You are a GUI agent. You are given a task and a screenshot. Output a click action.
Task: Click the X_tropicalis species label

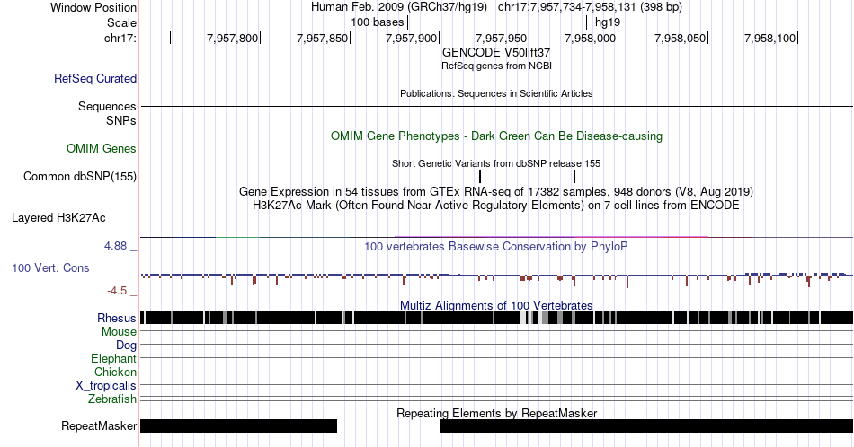(x=106, y=386)
